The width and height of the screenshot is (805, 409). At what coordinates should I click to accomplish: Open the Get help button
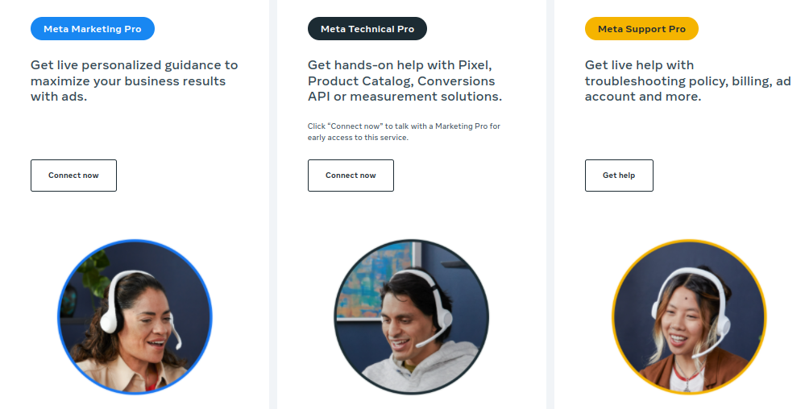619,176
